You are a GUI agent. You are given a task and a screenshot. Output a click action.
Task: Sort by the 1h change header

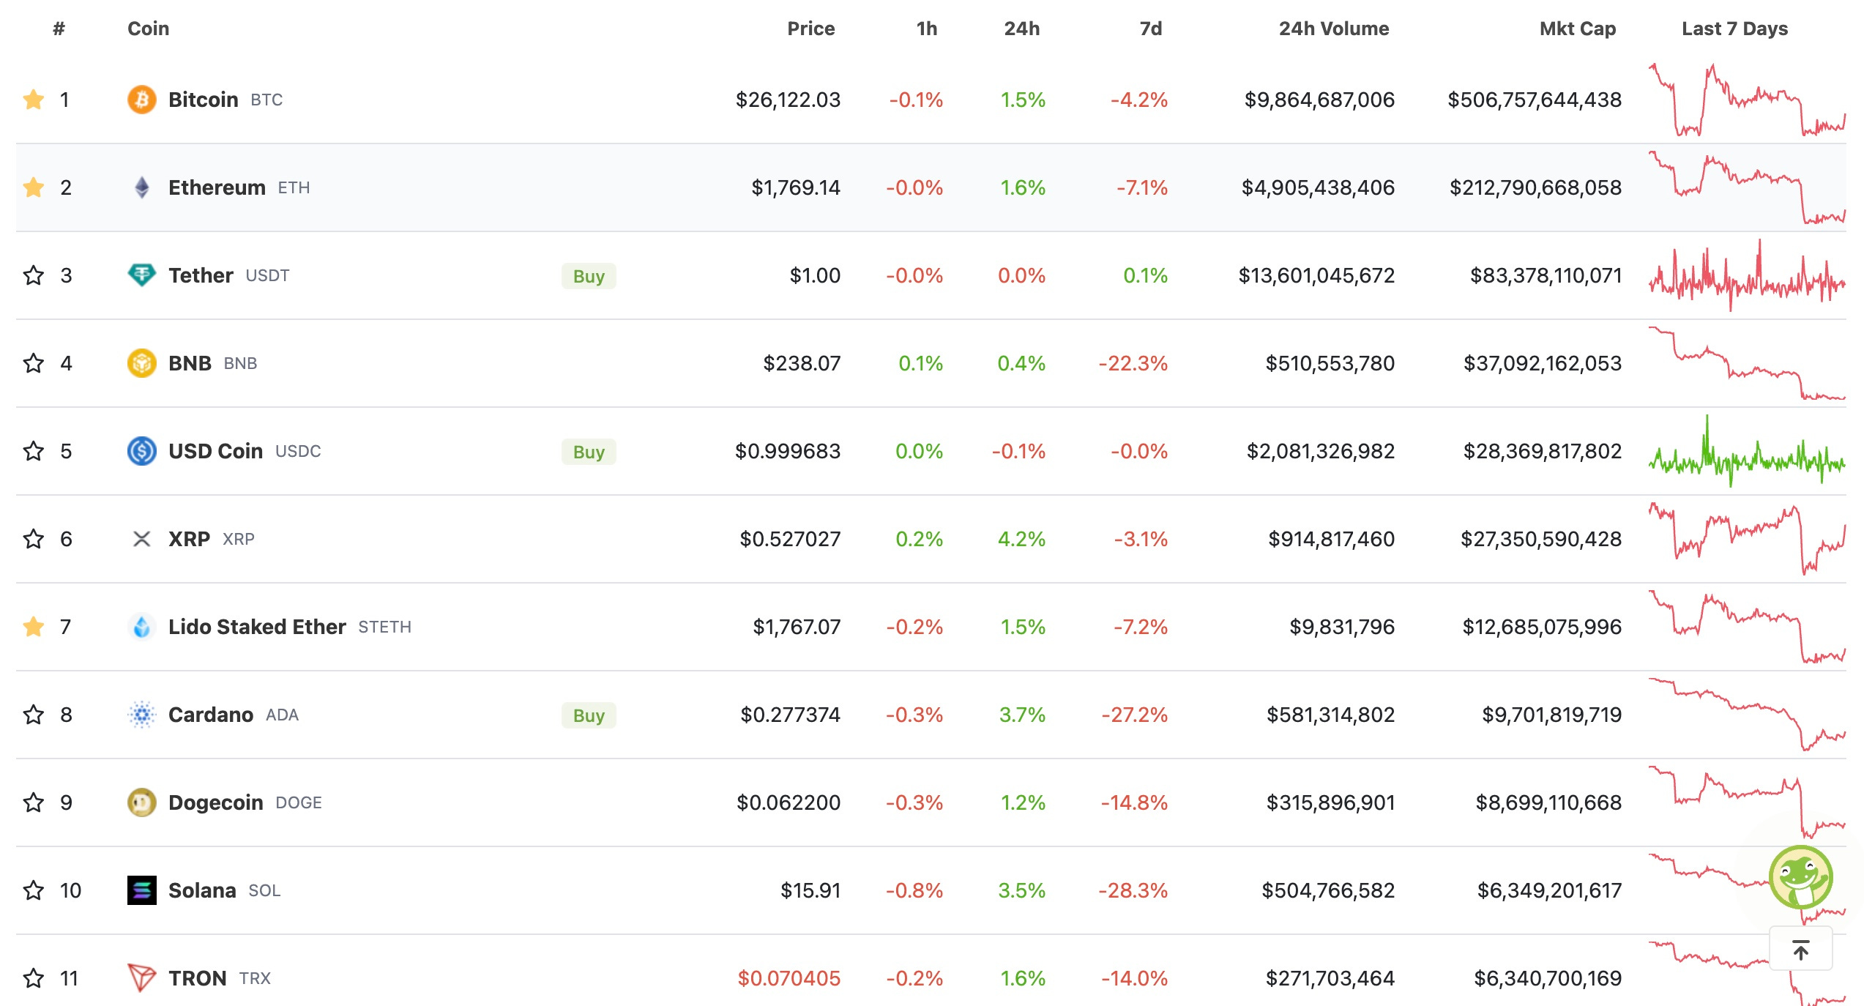(x=927, y=29)
